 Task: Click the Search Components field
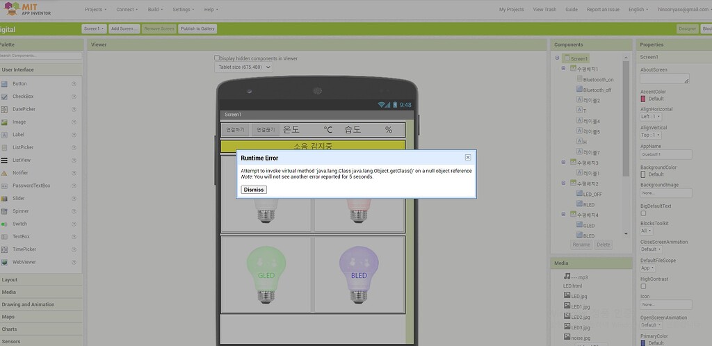click(40, 56)
